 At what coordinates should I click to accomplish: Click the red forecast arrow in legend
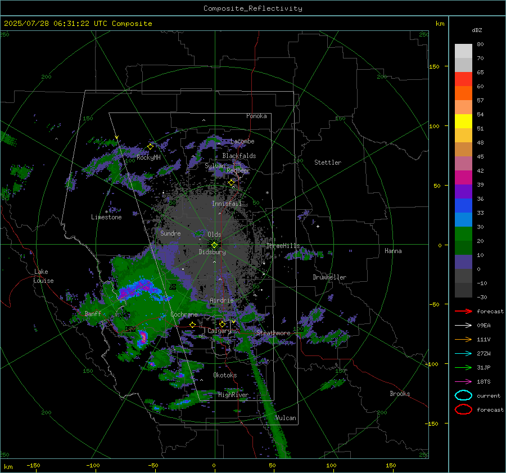click(463, 311)
